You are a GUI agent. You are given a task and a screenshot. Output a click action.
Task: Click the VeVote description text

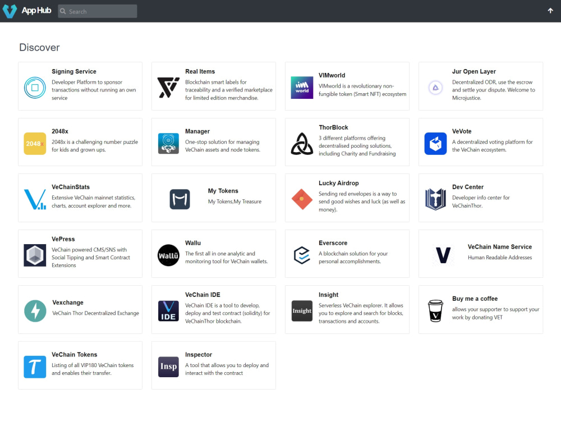click(492, 146)
